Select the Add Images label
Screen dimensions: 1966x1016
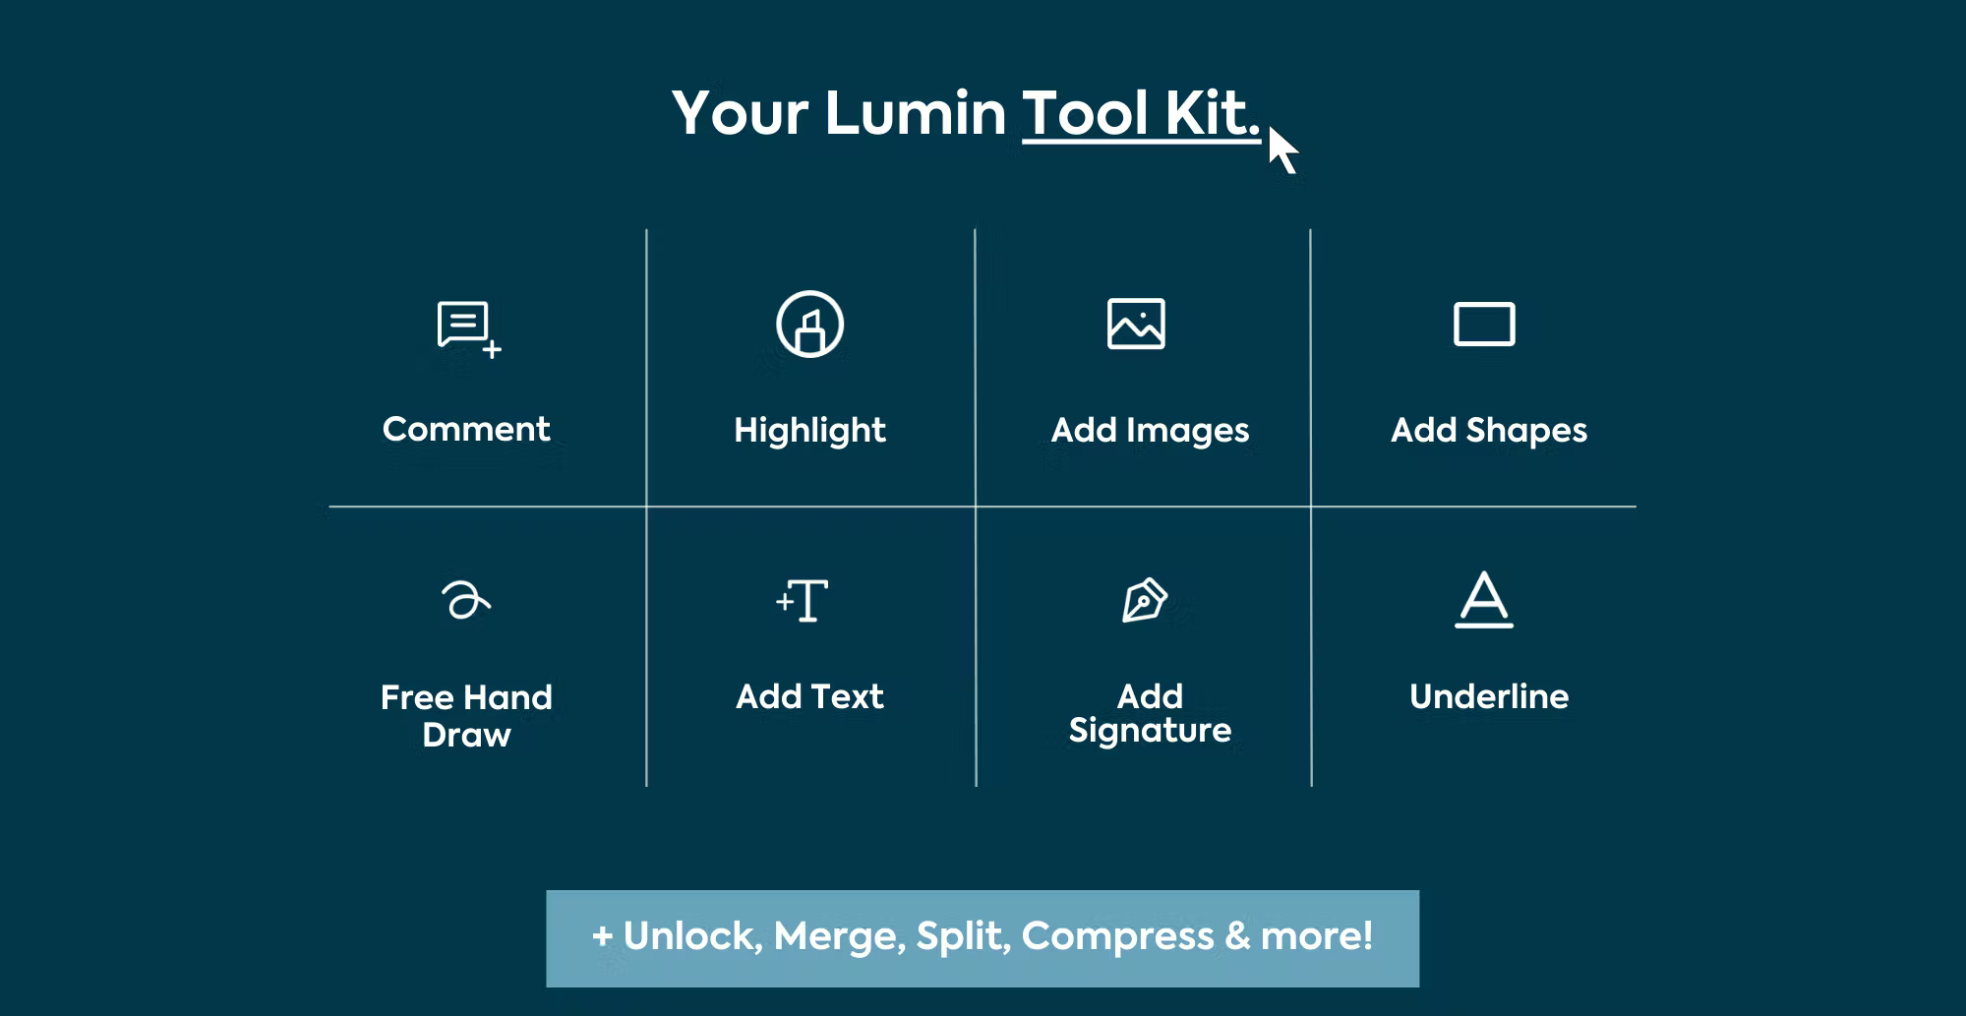[1150, 430]
